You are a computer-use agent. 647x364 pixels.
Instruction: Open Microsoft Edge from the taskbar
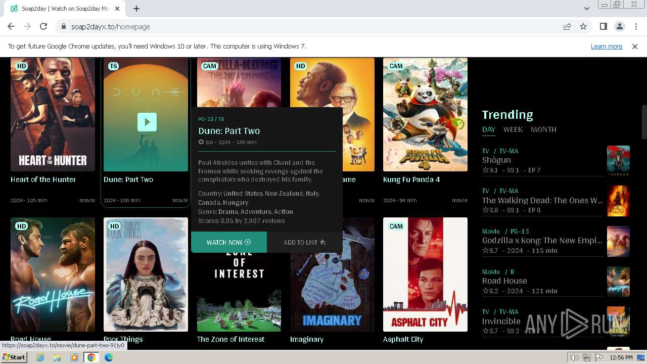[x=109, y=357]
